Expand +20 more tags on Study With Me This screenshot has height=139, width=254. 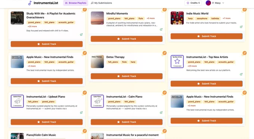tap(32, 26)
